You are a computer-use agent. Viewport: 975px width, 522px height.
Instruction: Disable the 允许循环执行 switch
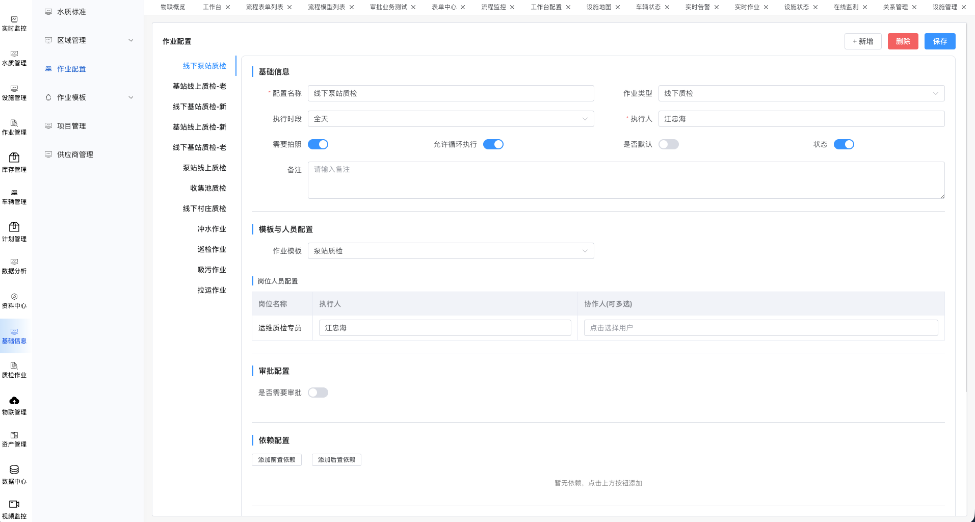pos(493,144)
